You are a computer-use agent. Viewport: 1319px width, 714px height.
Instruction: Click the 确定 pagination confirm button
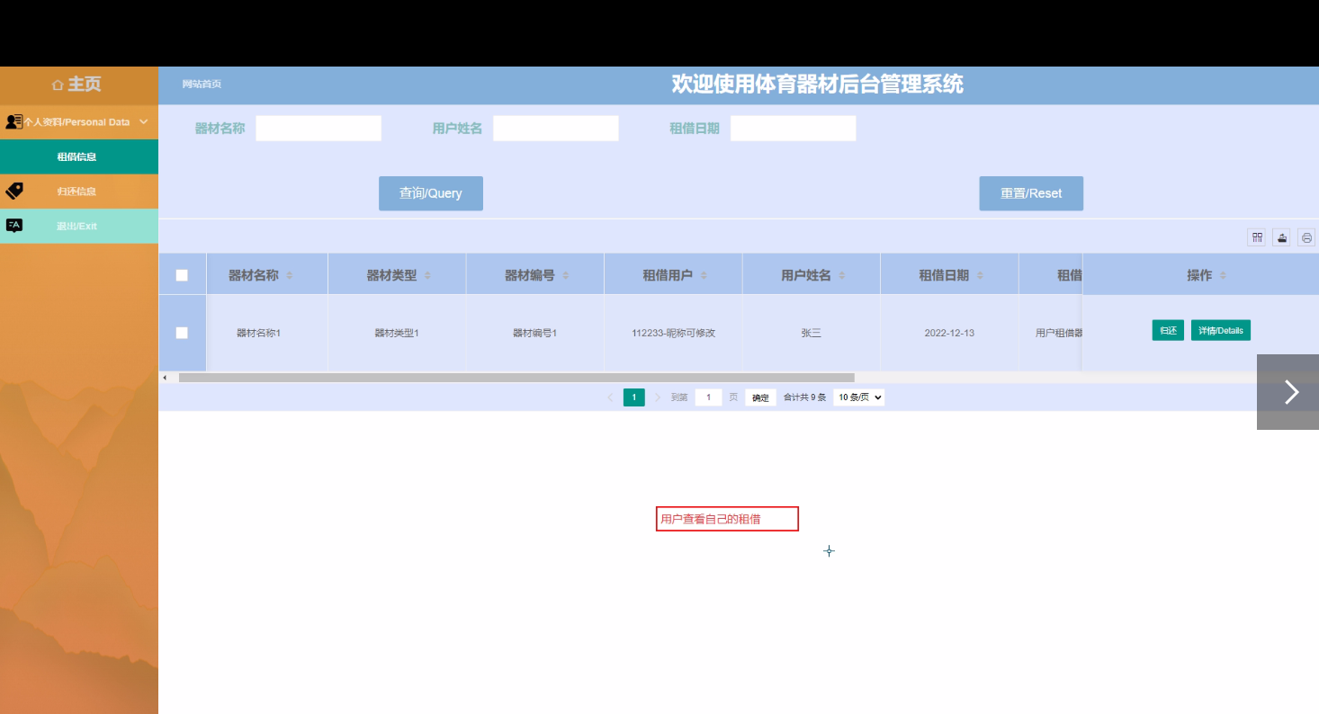click(760, 397)
